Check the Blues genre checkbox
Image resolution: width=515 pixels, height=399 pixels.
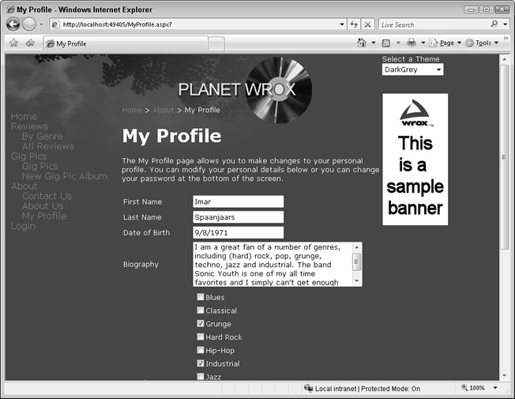[201, 297]
